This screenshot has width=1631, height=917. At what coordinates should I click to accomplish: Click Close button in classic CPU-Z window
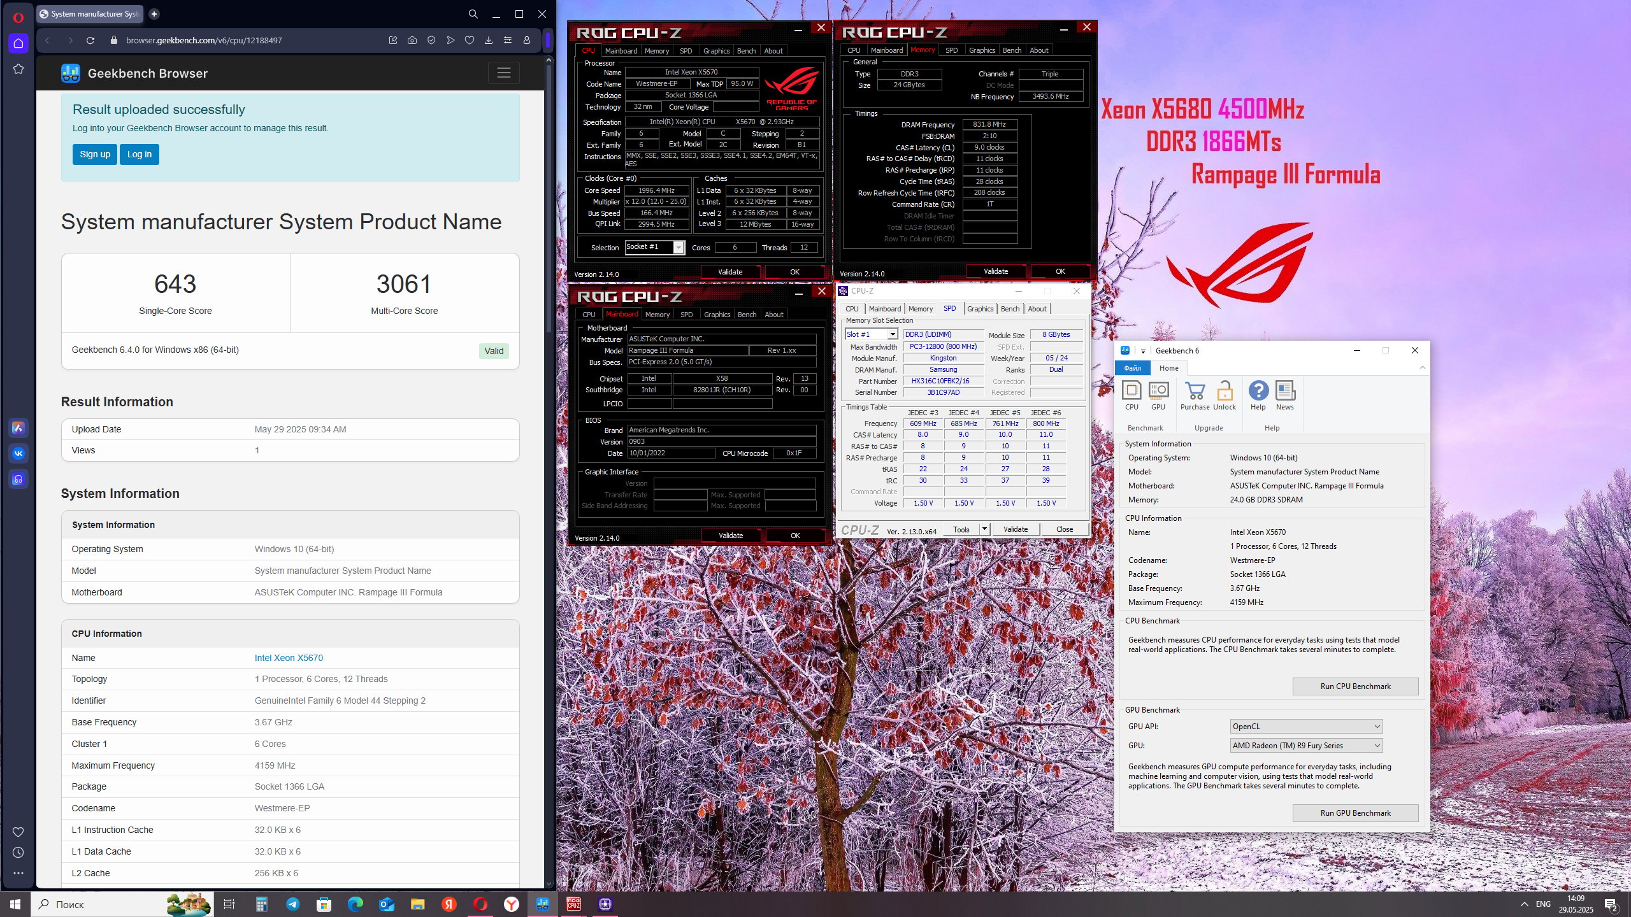pos(1064,529)
